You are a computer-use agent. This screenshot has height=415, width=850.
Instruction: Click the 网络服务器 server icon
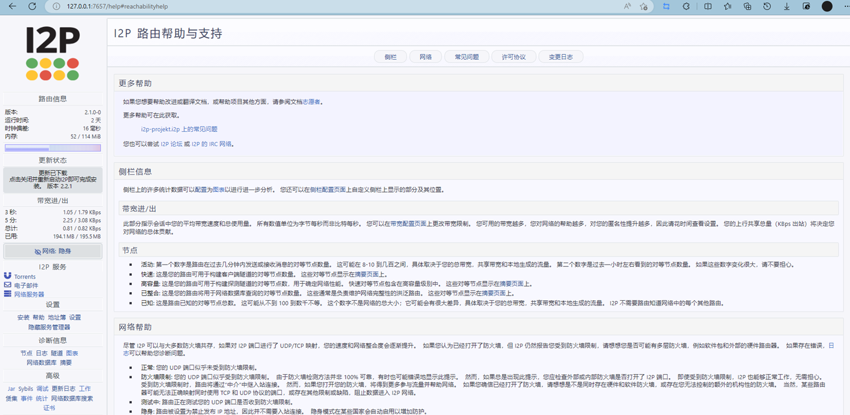coord(8,294)
